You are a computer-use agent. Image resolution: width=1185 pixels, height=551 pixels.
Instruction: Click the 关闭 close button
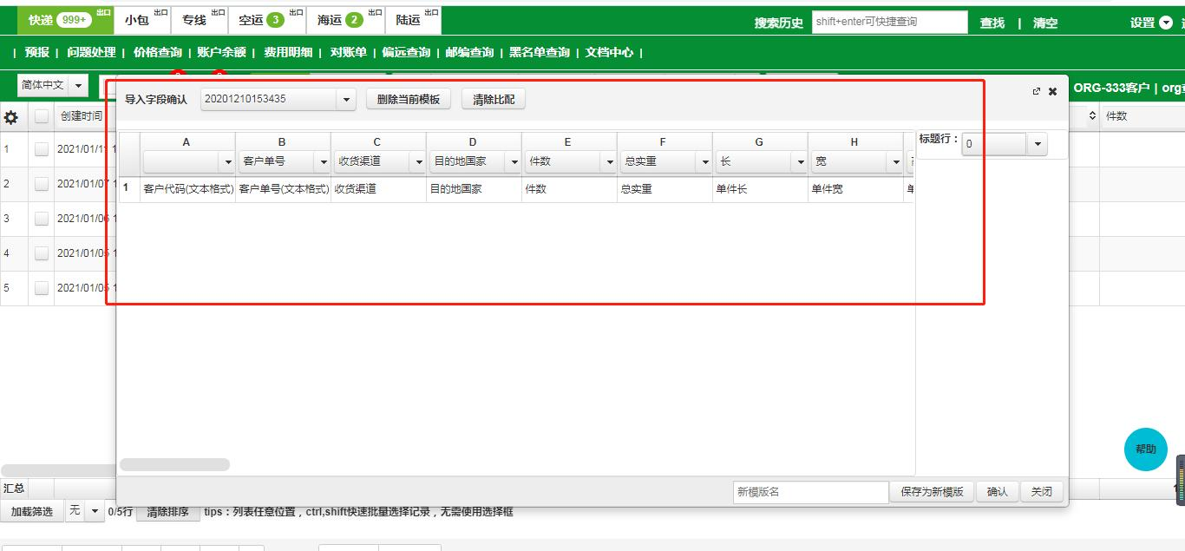coord(1042,492)
